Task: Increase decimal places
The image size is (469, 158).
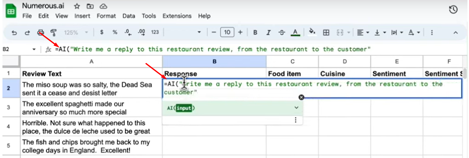Action: [x=141, y=32]
